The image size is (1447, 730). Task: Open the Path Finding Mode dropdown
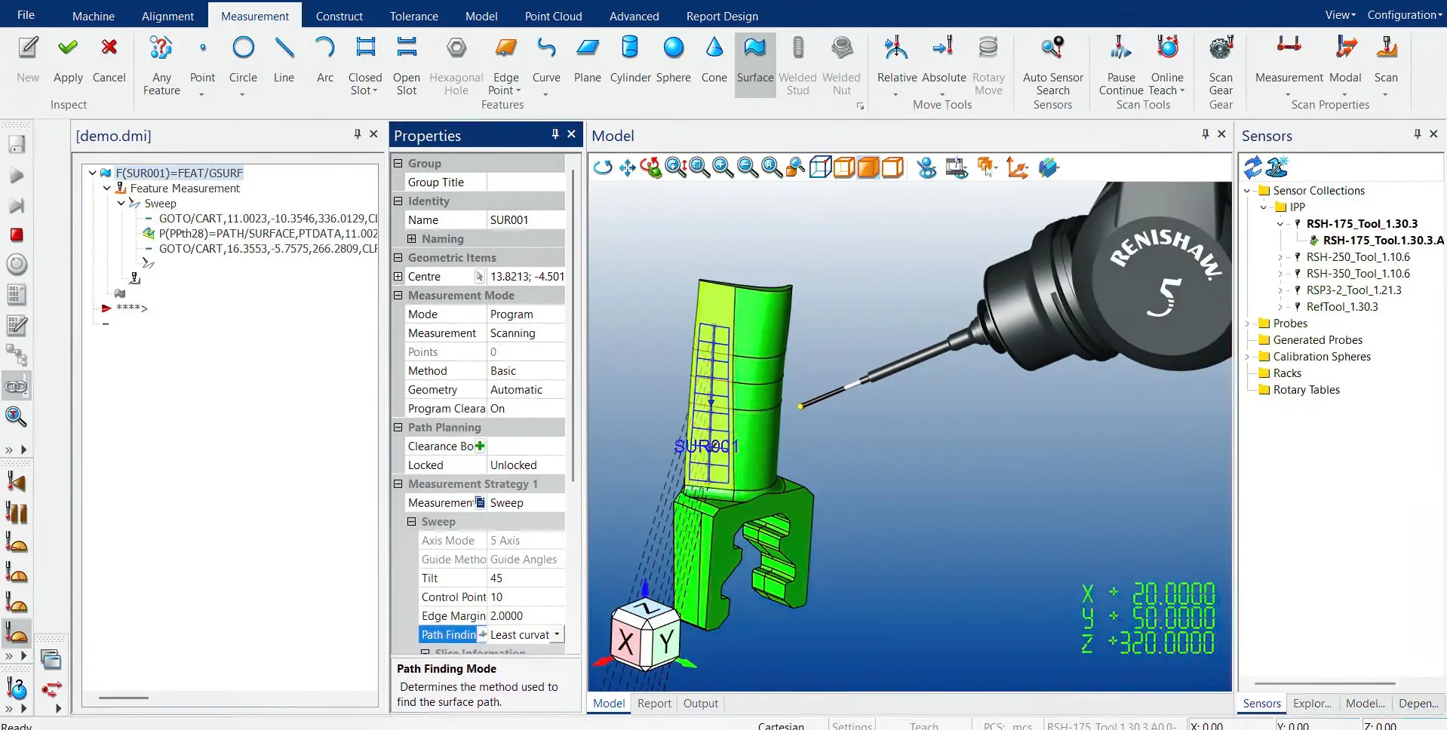[557, 634]
